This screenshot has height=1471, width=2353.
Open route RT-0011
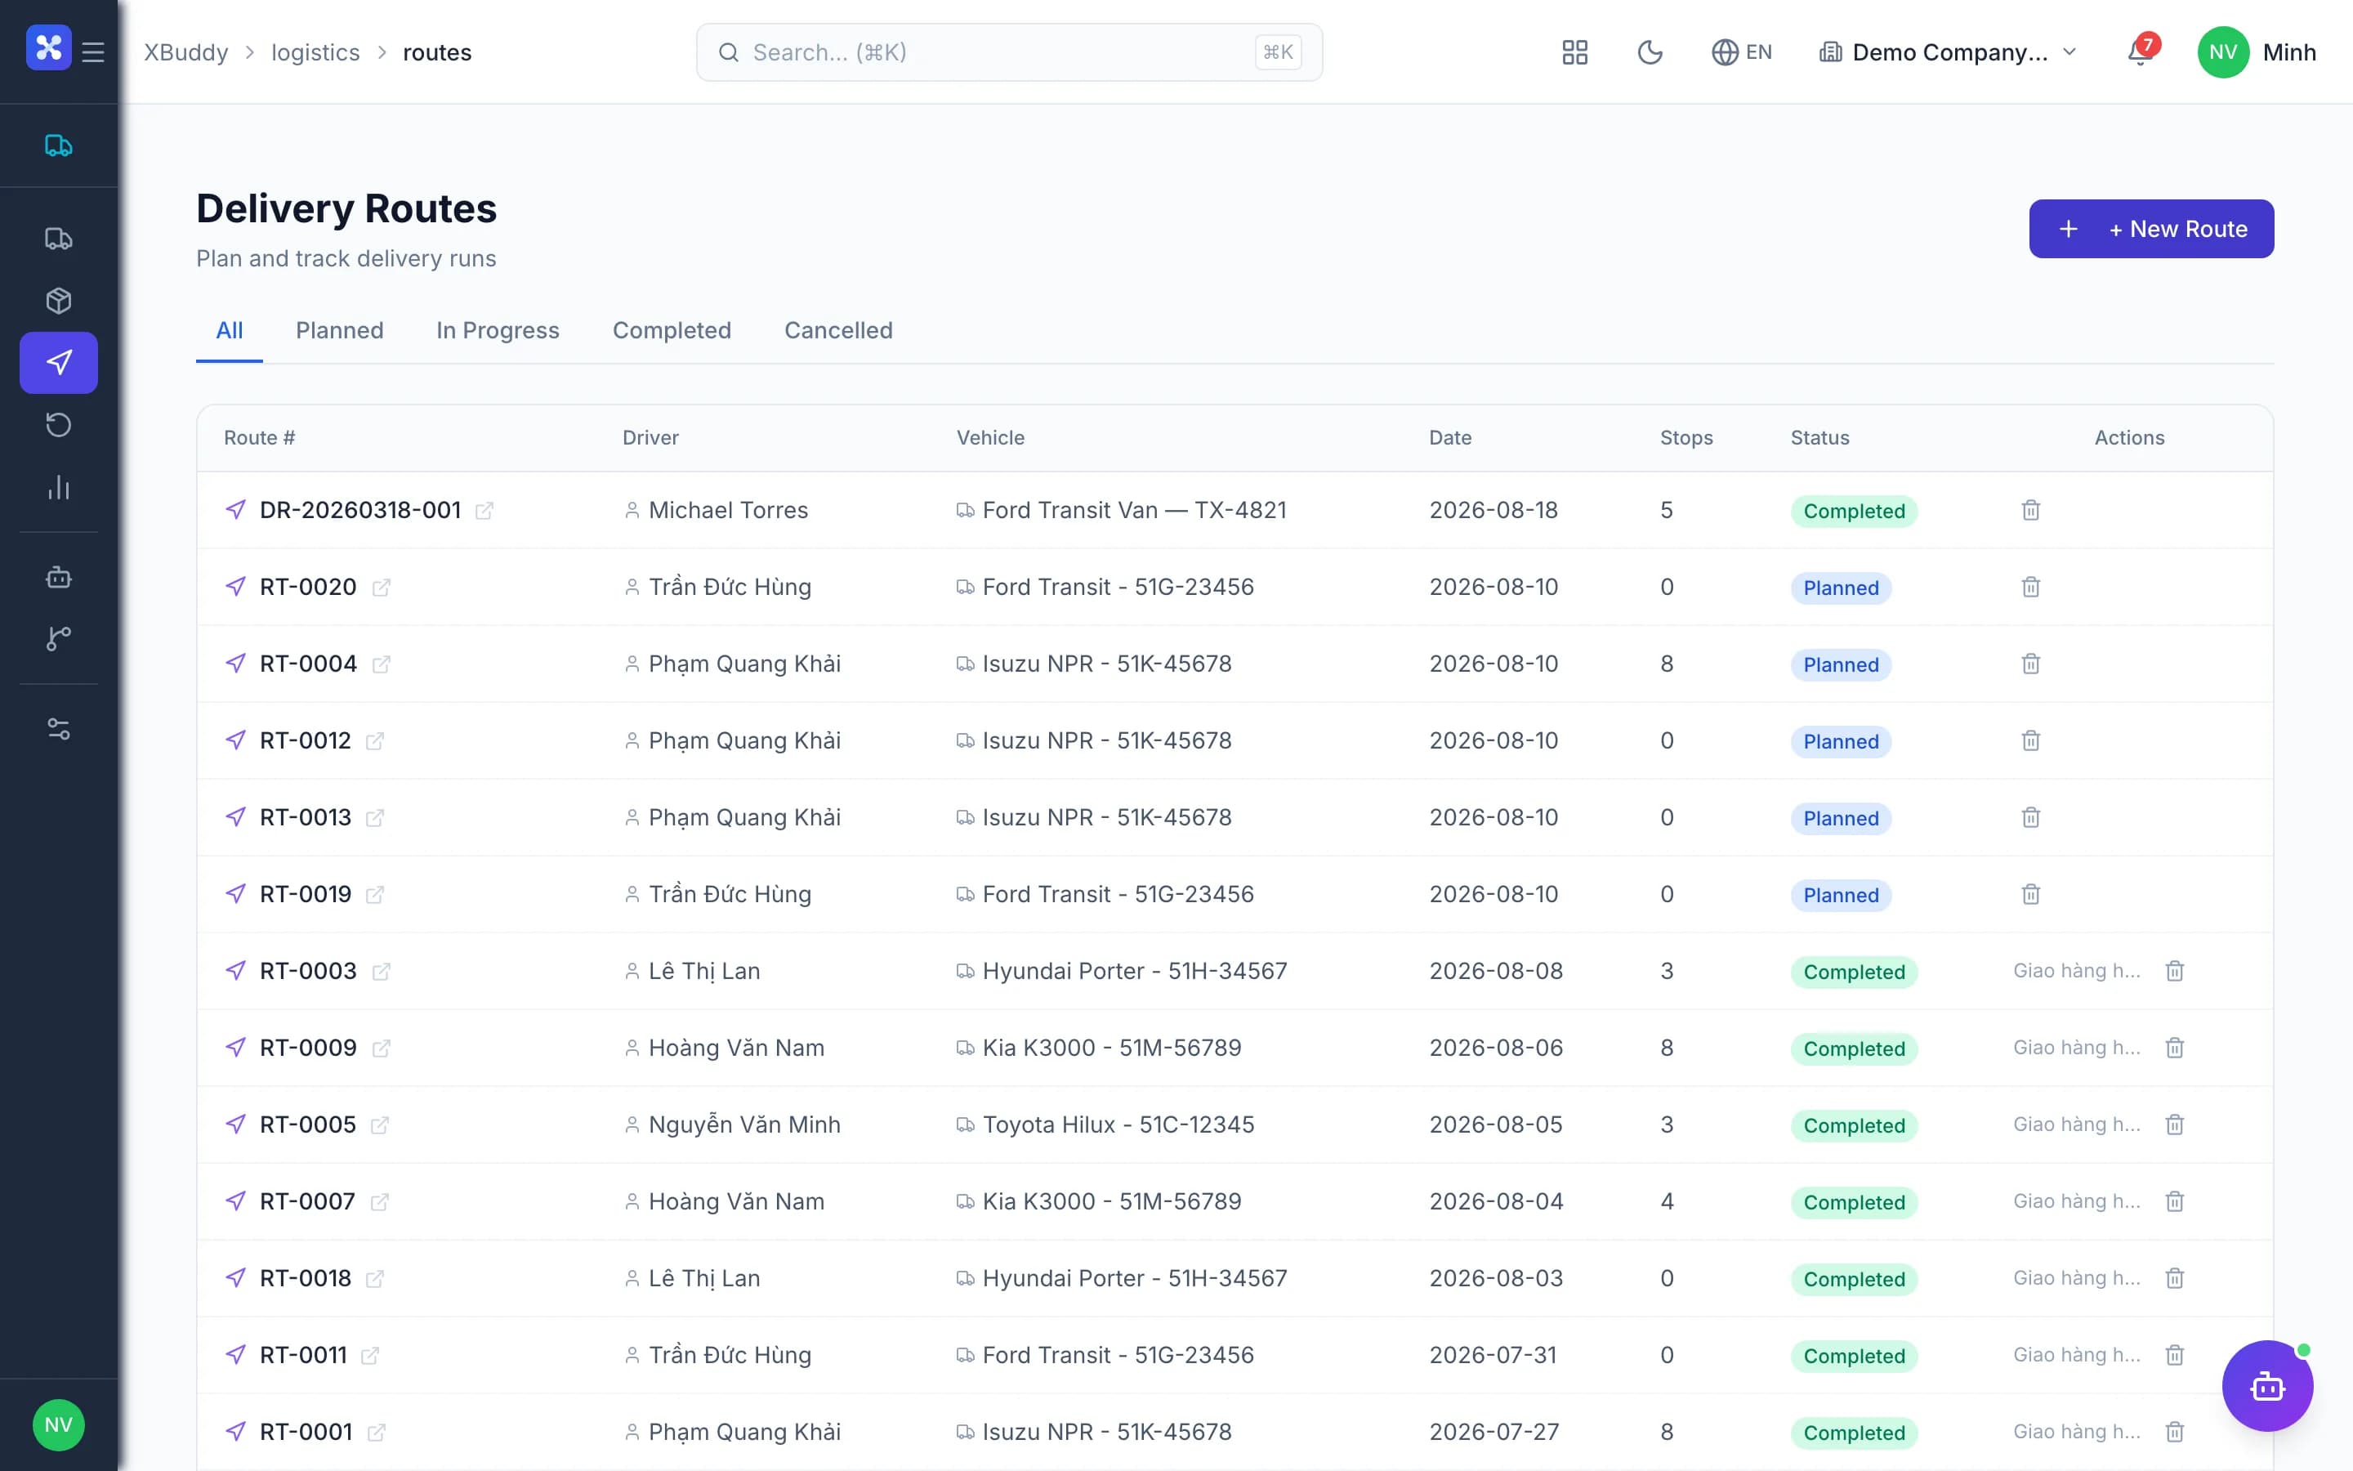(x=303, y=1355)
